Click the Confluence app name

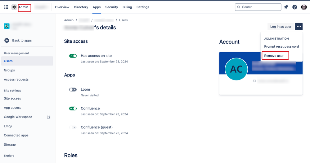(90, 108)
